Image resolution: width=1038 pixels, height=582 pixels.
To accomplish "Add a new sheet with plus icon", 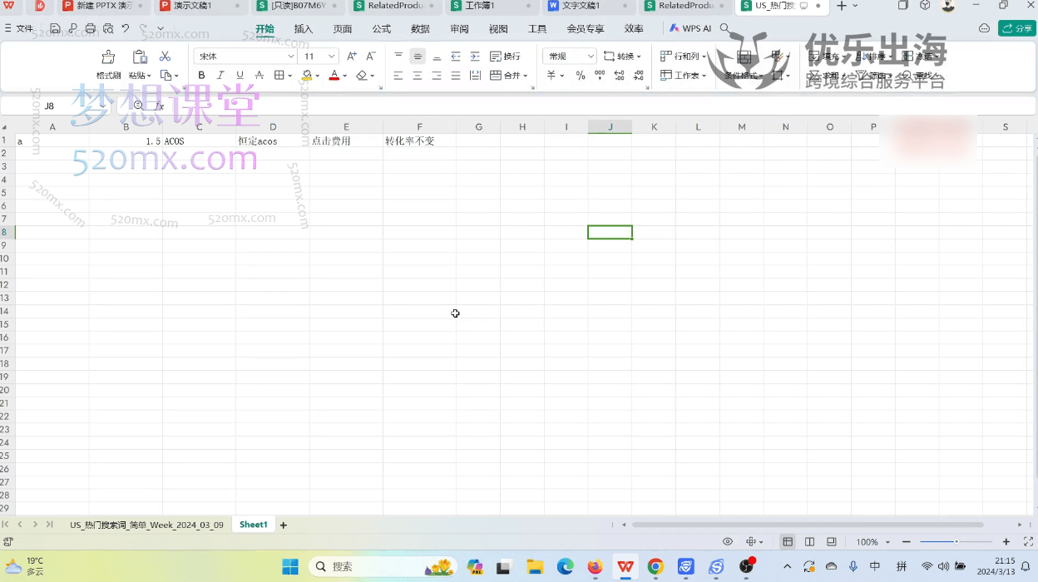I will [x=284, y=525].
